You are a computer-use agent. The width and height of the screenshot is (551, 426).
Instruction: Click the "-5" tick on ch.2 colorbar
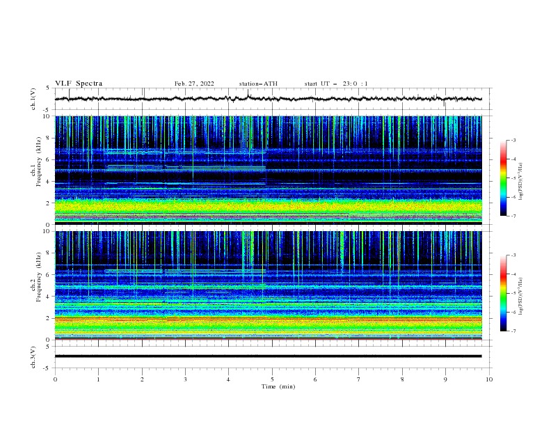(513, 293)
